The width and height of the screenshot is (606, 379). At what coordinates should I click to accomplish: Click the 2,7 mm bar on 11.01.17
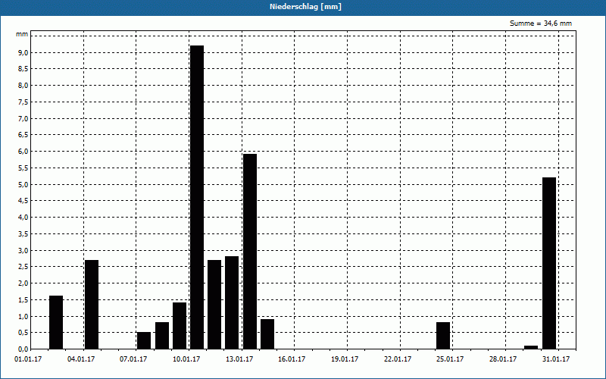point(214,305)
